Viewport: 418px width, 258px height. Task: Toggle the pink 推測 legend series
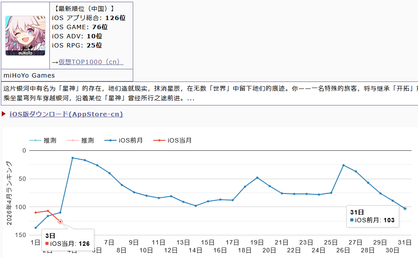[80, 140]
